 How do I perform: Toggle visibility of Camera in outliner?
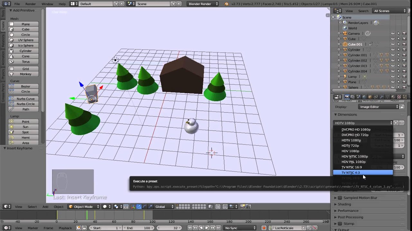coord(393,33)
